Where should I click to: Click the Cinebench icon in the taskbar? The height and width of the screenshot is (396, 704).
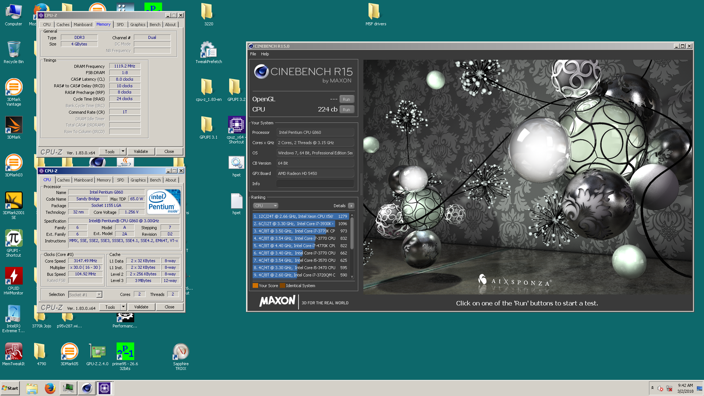(x=87, y=388)
